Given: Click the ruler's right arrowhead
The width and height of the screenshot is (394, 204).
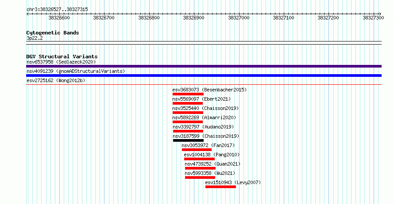Looking at the screenshot, I should (x=380, y=14).
